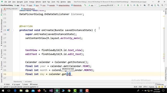Click the line column indicator 36:39
Viewport: 167px width, 93px height.
(x=135, y=87)
